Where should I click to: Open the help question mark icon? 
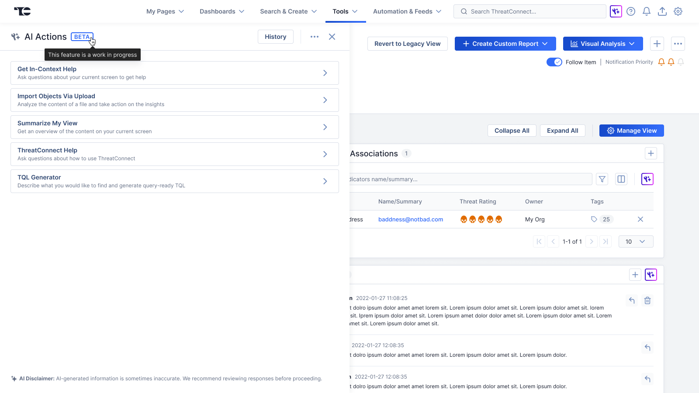[x=630, y=11]
